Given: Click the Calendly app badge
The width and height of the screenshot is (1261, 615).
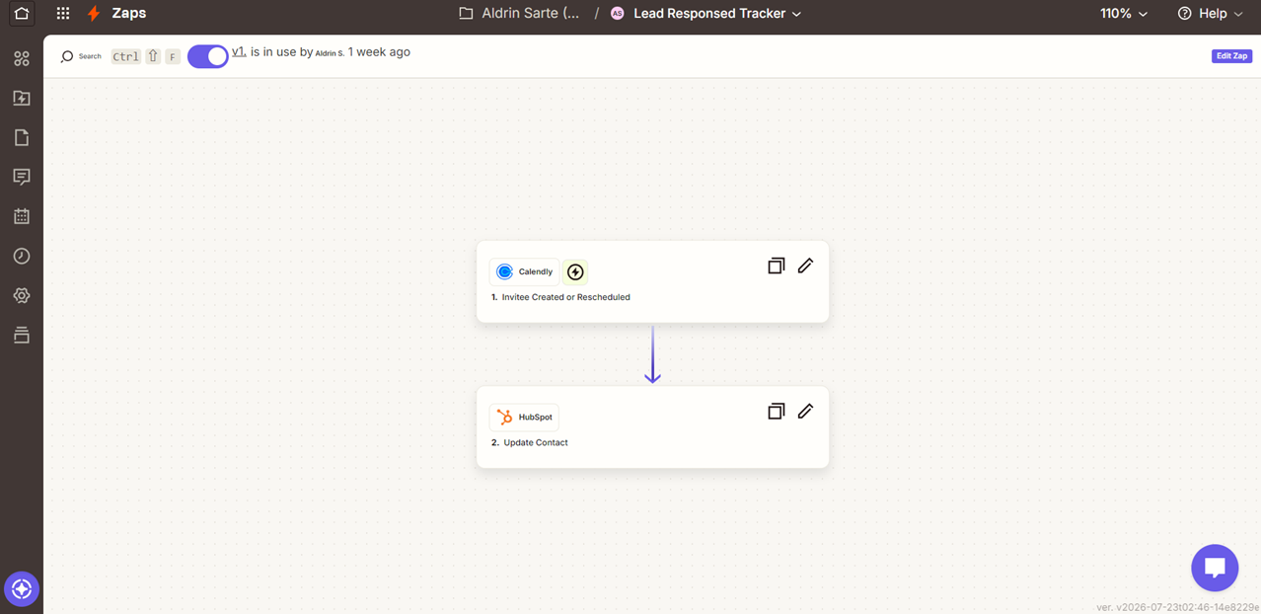Looking at the screenshot, I should 524,271.
